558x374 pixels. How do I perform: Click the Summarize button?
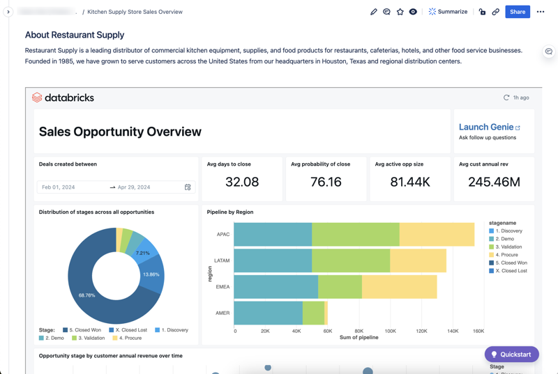448,12
